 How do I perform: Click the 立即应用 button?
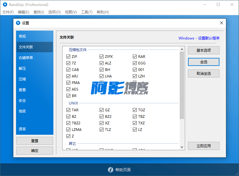pos(203,146)
